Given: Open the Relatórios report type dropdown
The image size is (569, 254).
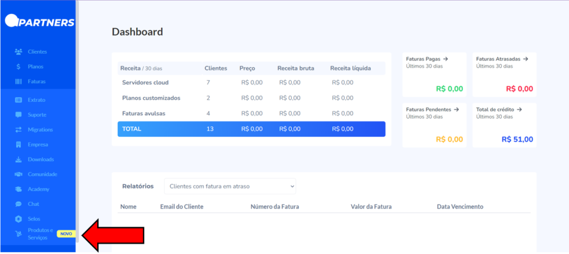Looking at the screenshot, I should [x=230, y=186].
